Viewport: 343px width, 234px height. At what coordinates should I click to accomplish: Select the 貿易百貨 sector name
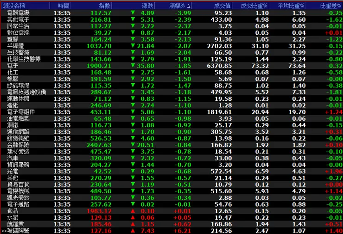tap(18, 185)
